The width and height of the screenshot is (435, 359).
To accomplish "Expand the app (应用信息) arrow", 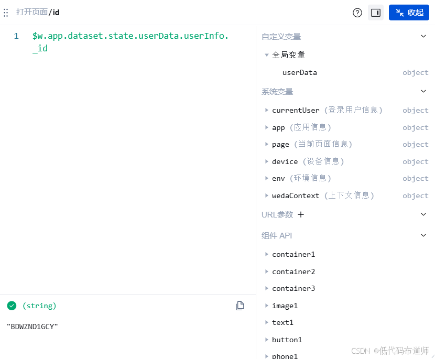I will (267, 127).
